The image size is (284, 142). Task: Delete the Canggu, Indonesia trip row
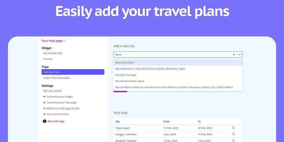[x=233, y=134]
